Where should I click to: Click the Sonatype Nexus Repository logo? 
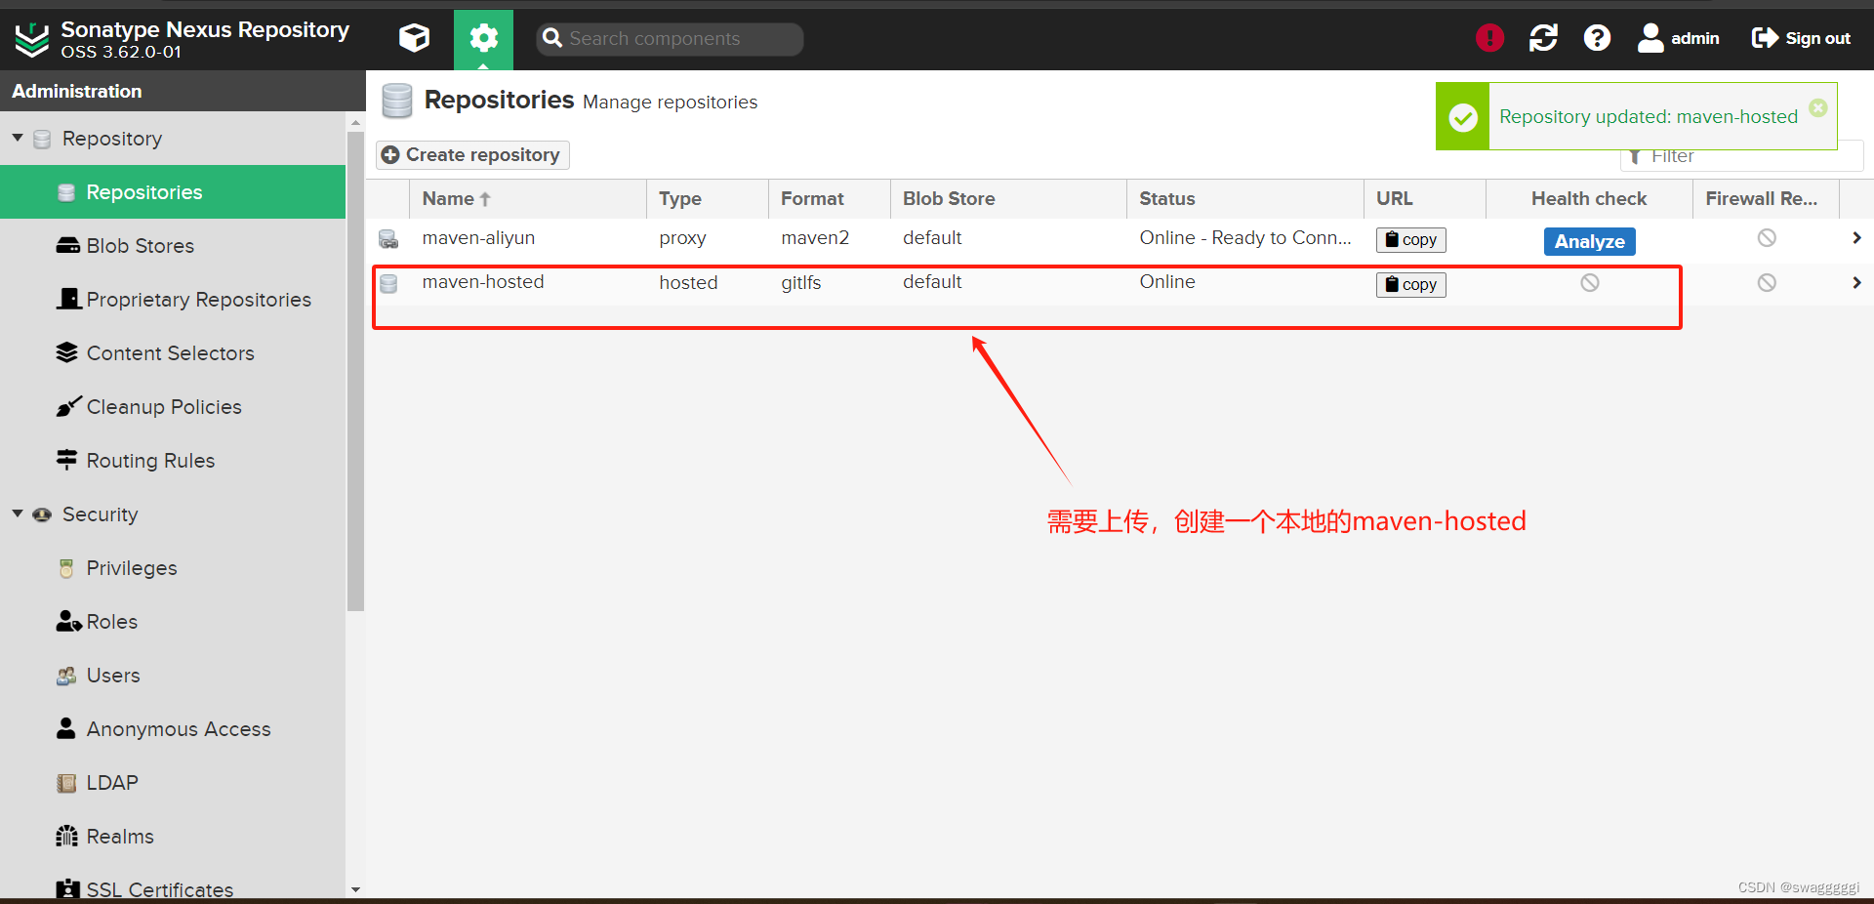31,39
